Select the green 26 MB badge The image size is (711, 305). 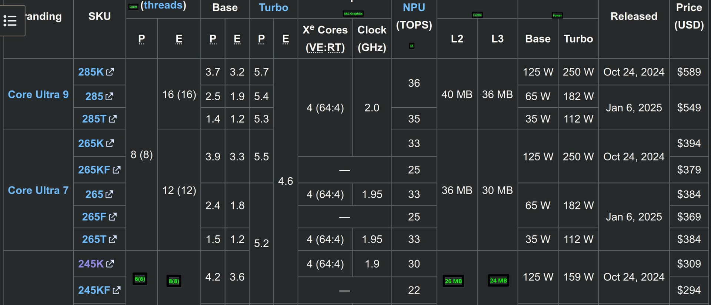(x=453, y=281)
